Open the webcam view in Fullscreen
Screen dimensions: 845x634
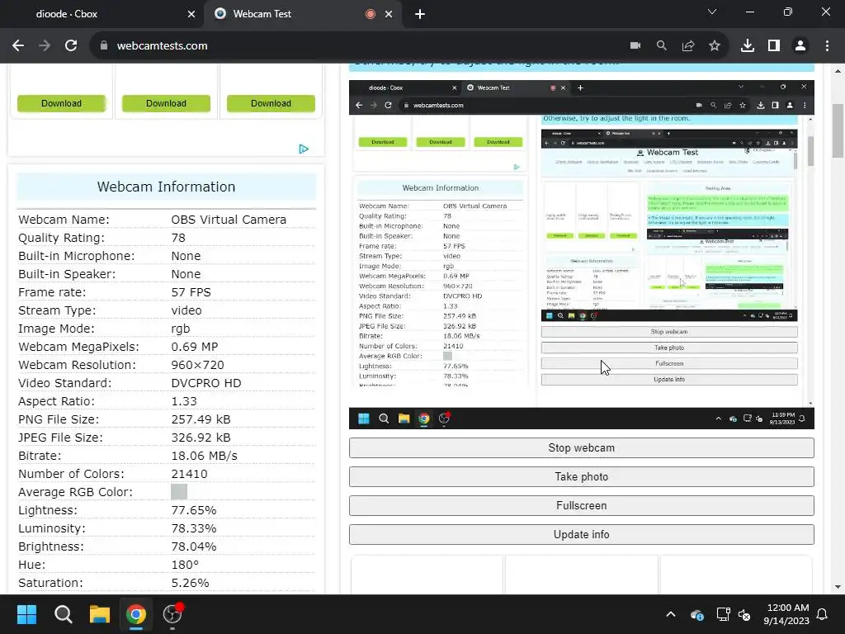582,506
